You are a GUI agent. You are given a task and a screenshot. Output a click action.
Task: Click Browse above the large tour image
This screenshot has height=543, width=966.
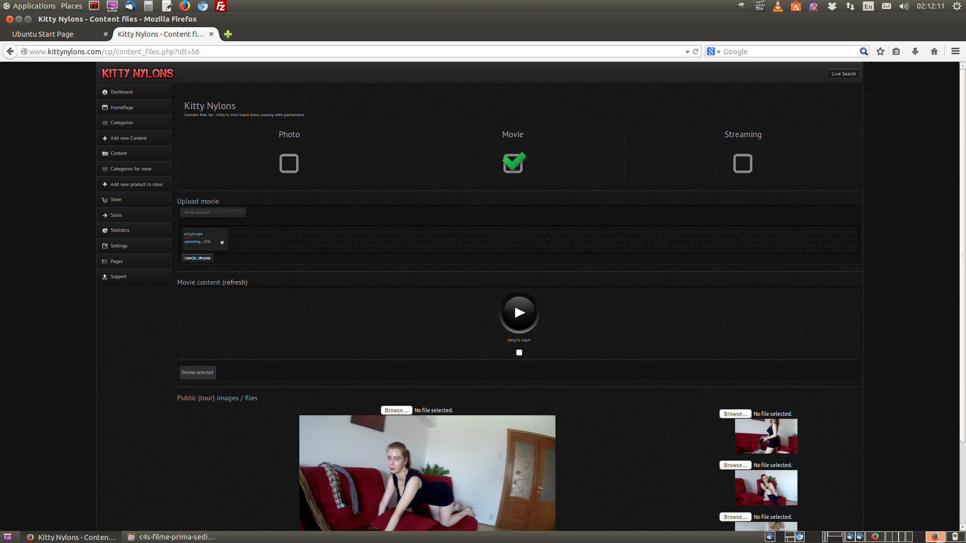[396, 410]
